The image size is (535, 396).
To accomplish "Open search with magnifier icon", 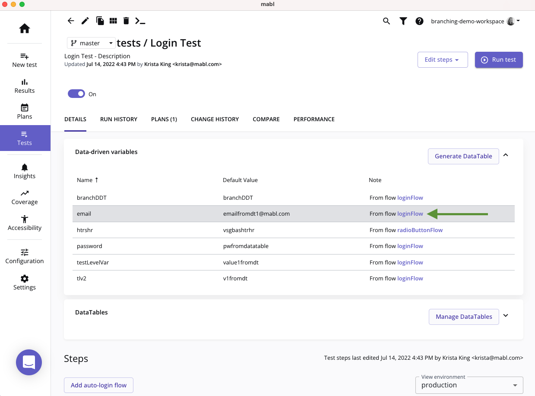I will click(386, 21).
